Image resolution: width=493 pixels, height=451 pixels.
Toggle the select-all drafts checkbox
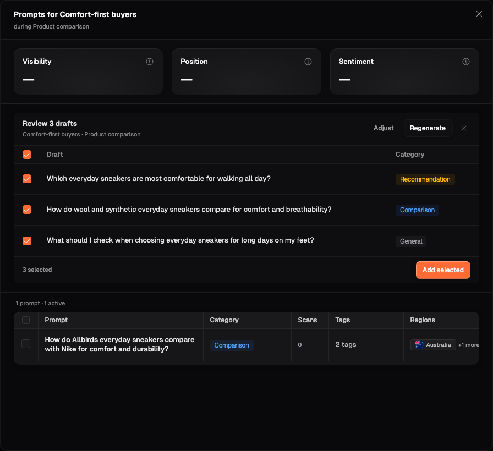click(27, 155)
